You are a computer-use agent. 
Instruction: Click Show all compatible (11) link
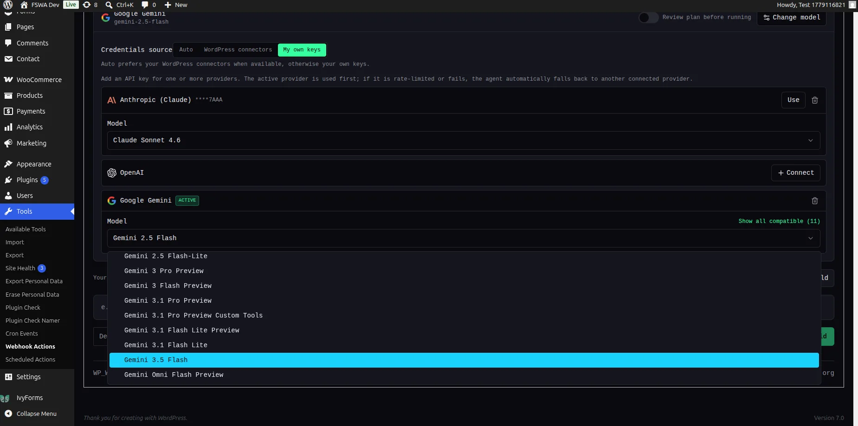tap(779, 221)
